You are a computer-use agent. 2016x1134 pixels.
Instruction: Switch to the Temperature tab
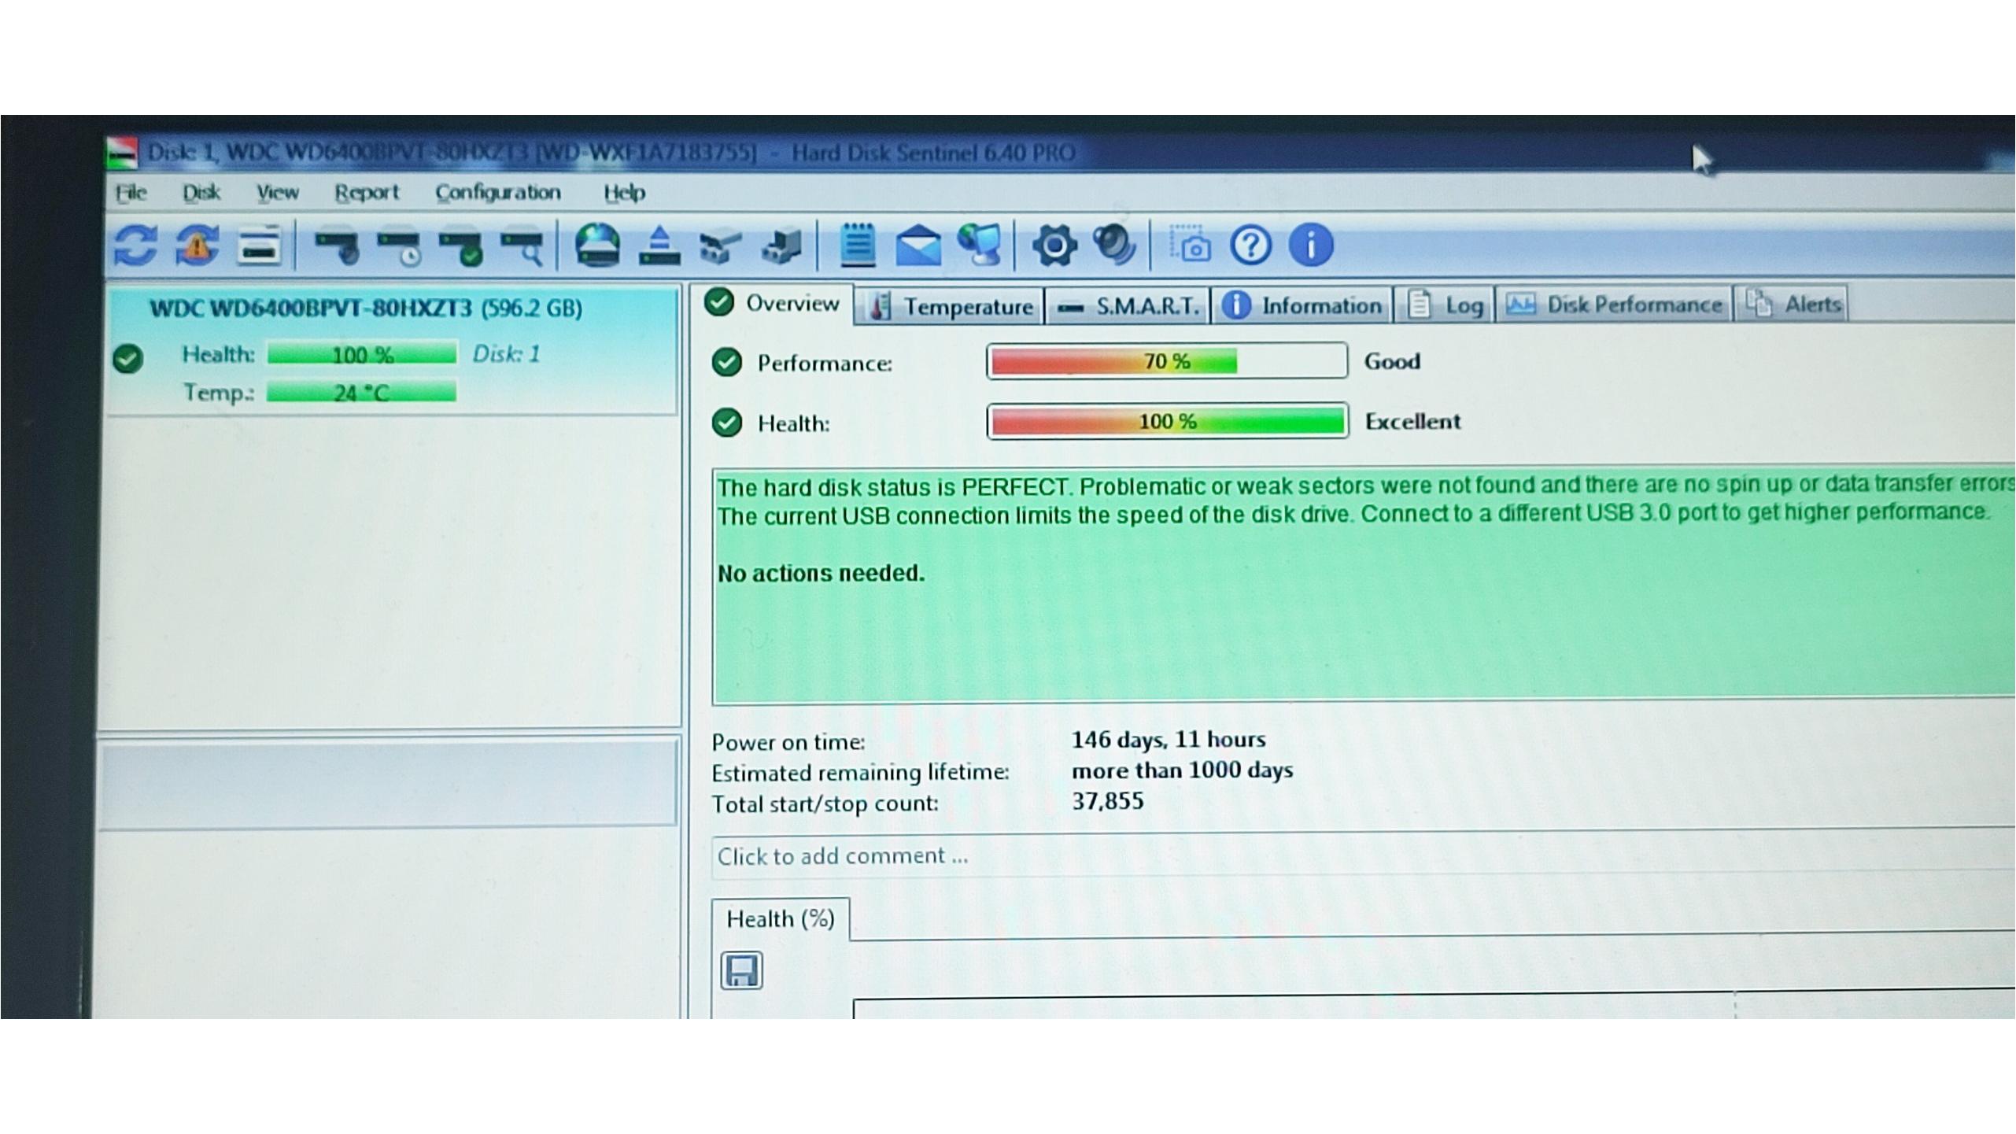tap(950, 305)
